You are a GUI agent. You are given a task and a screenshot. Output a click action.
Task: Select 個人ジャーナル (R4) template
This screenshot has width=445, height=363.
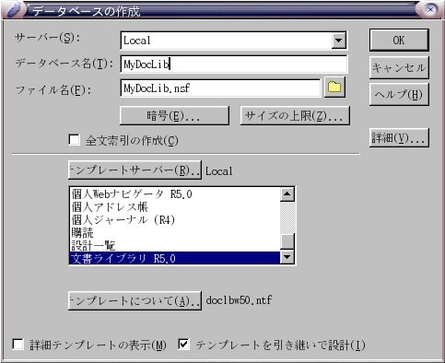coord(175,220)
